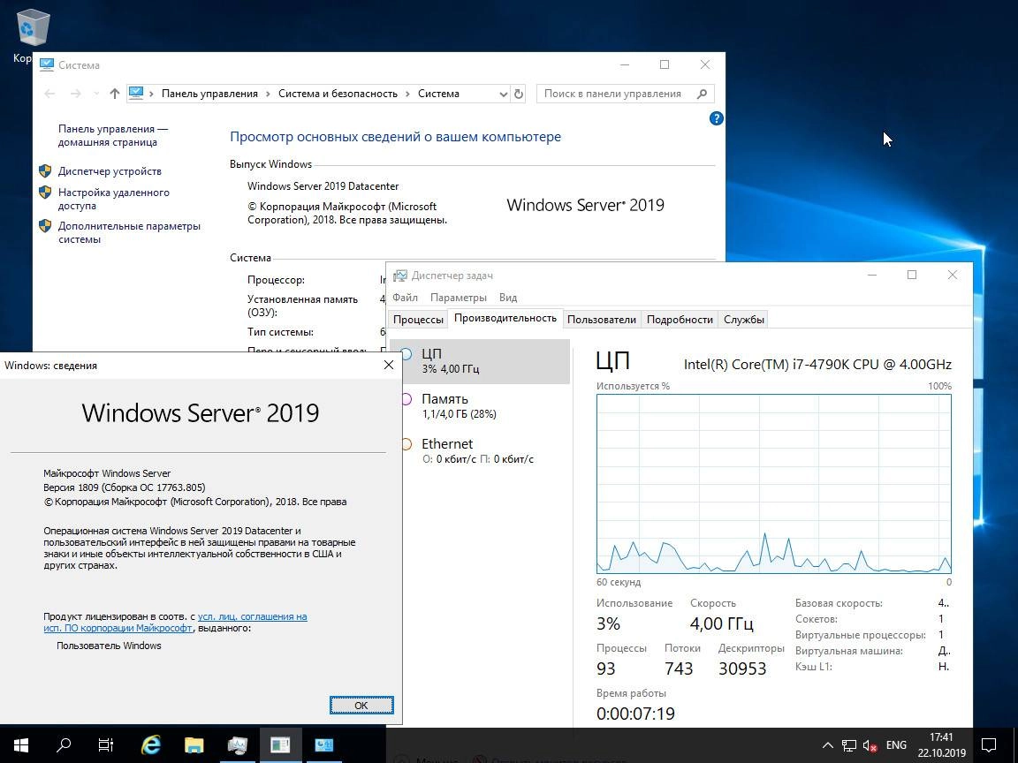Minimize the Система window
Viewport: 1018px width, 763px height.
coord(625,64)
